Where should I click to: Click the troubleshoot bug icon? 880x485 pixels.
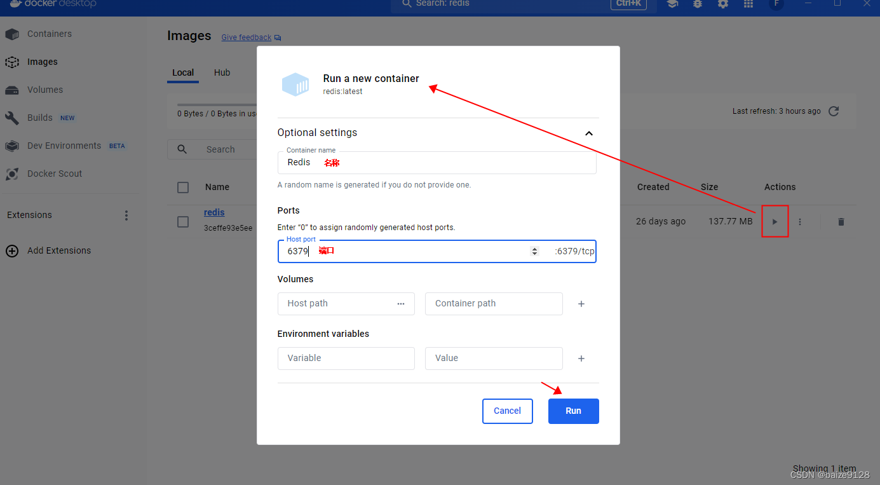(698, 4)
